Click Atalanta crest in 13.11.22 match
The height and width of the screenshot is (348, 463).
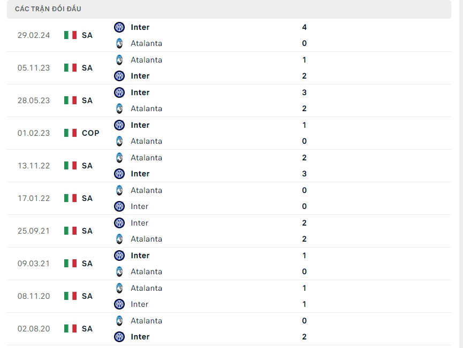point(119,158)
